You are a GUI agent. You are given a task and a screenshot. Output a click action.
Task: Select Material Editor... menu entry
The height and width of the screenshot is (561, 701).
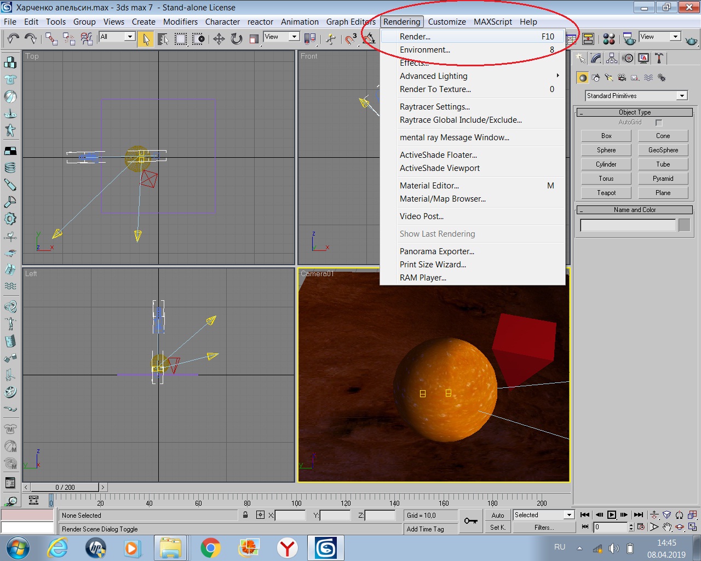472,186
